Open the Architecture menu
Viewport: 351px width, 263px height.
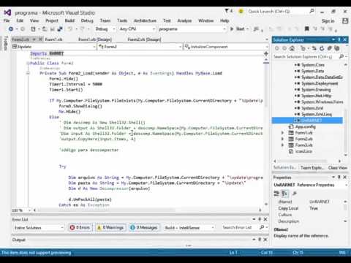coord(145,20)
